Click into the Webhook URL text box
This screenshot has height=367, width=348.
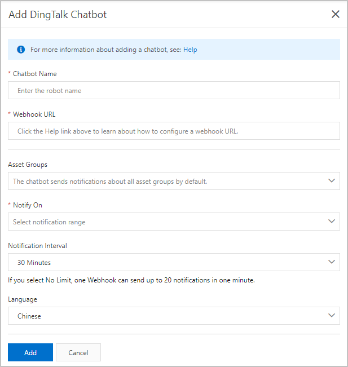point(174,131)
